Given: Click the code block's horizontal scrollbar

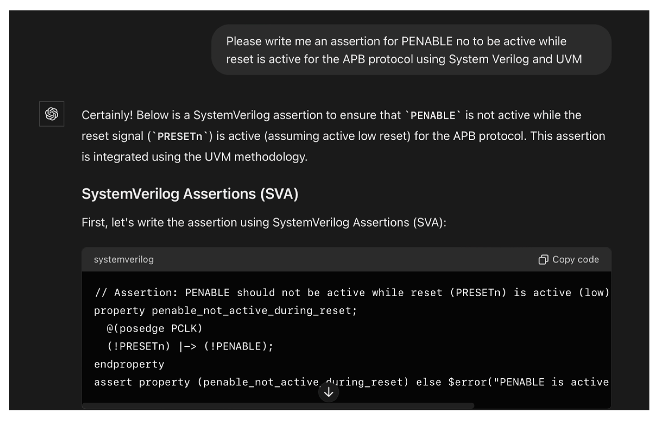Looking at the screenshot, I should [x=278, y=405].
